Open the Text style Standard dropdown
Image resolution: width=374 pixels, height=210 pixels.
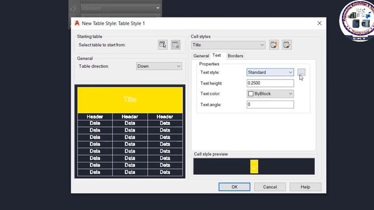pyautogui.click(x=270, y=72)
